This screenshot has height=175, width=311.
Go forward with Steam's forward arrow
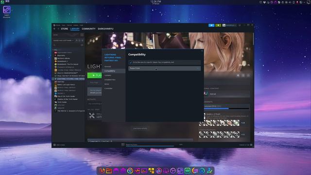click(58, 29)
